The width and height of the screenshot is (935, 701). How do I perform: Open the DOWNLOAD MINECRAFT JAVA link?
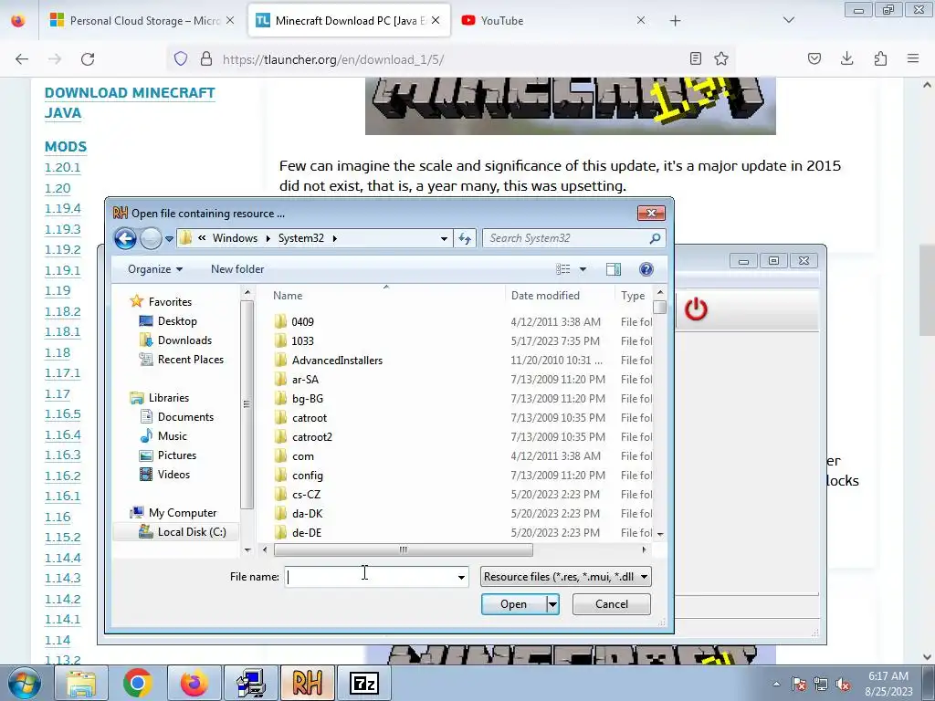130,102
